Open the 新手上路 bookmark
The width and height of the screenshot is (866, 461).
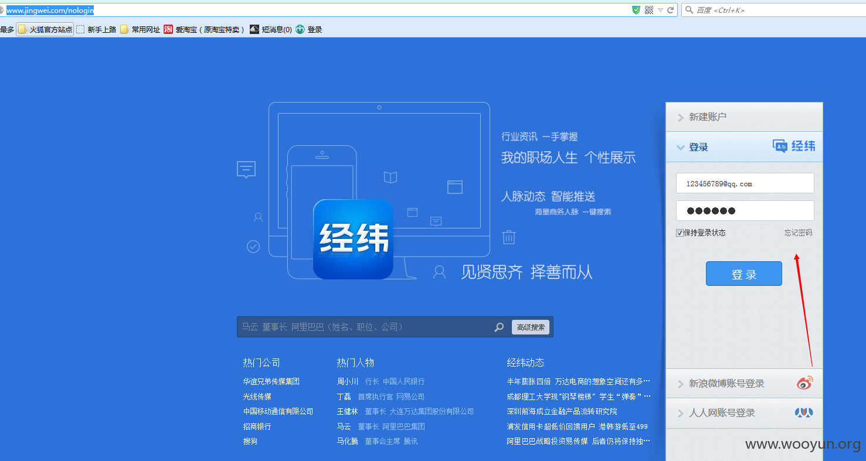click(96, 29)
